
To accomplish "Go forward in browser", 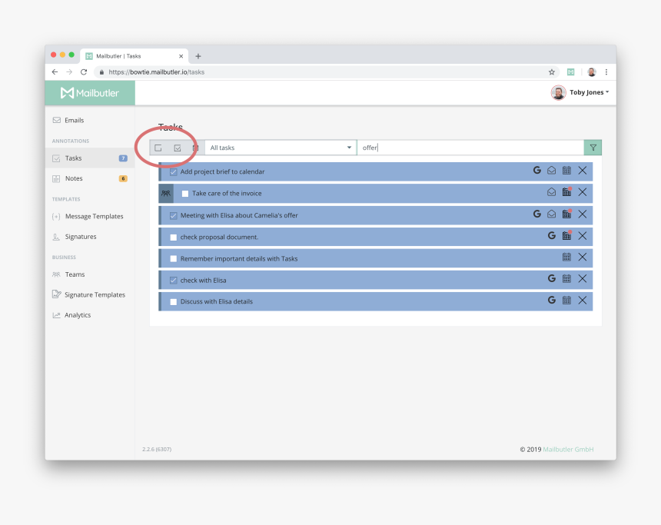I will pos(69,72).
